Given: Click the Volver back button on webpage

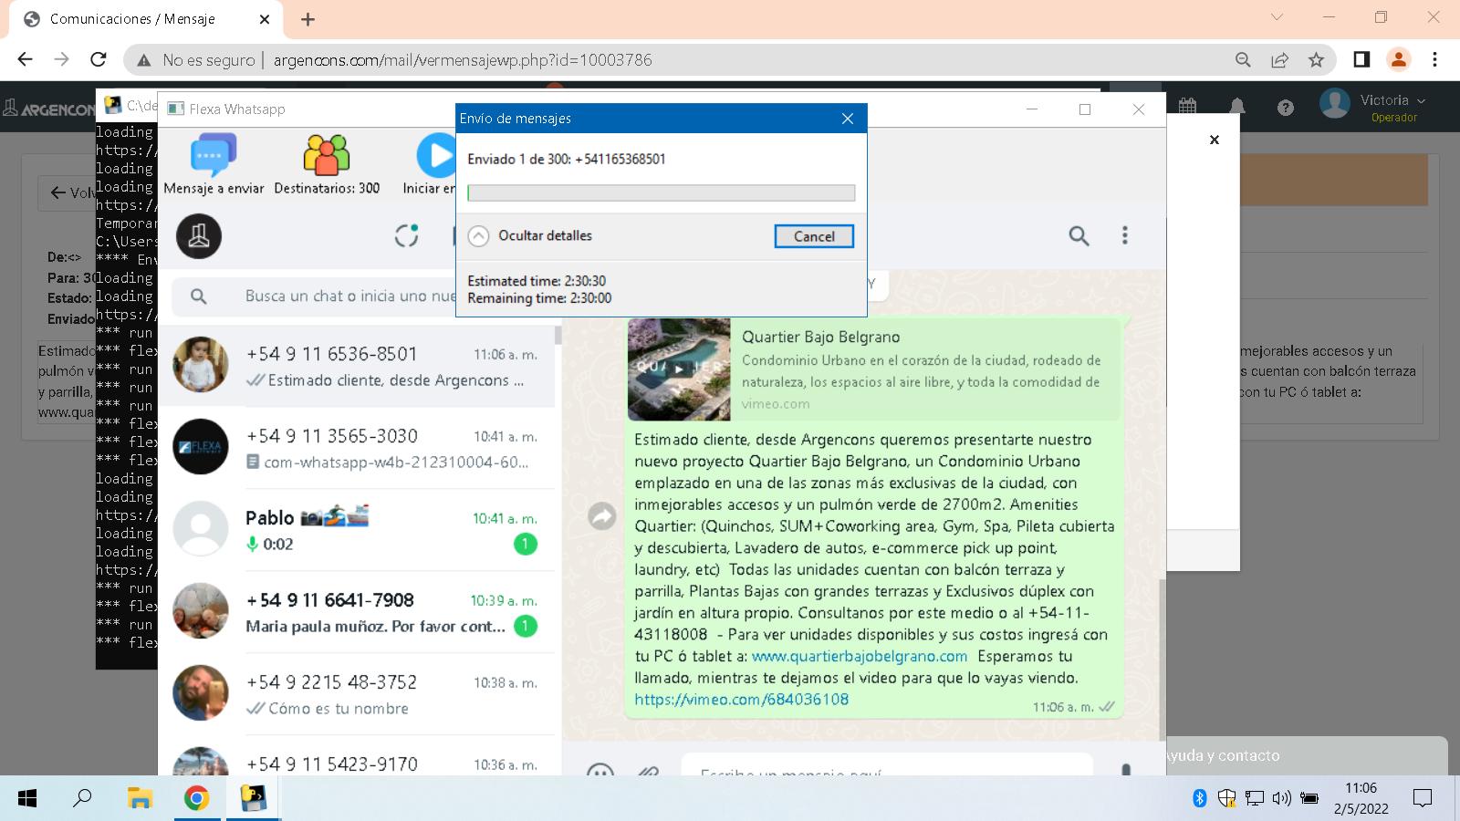Looking at the screenshot, I should click(x=69, y=192).
